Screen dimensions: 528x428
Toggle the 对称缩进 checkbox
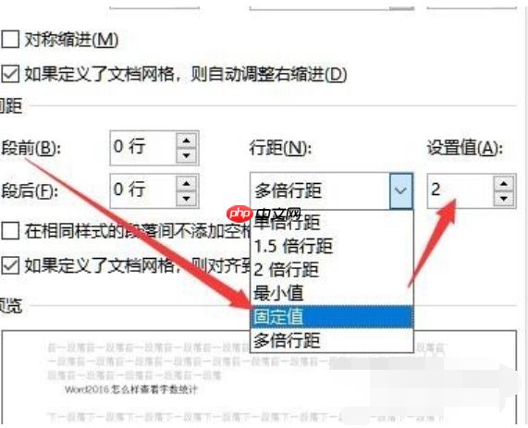tap(10, 39)
